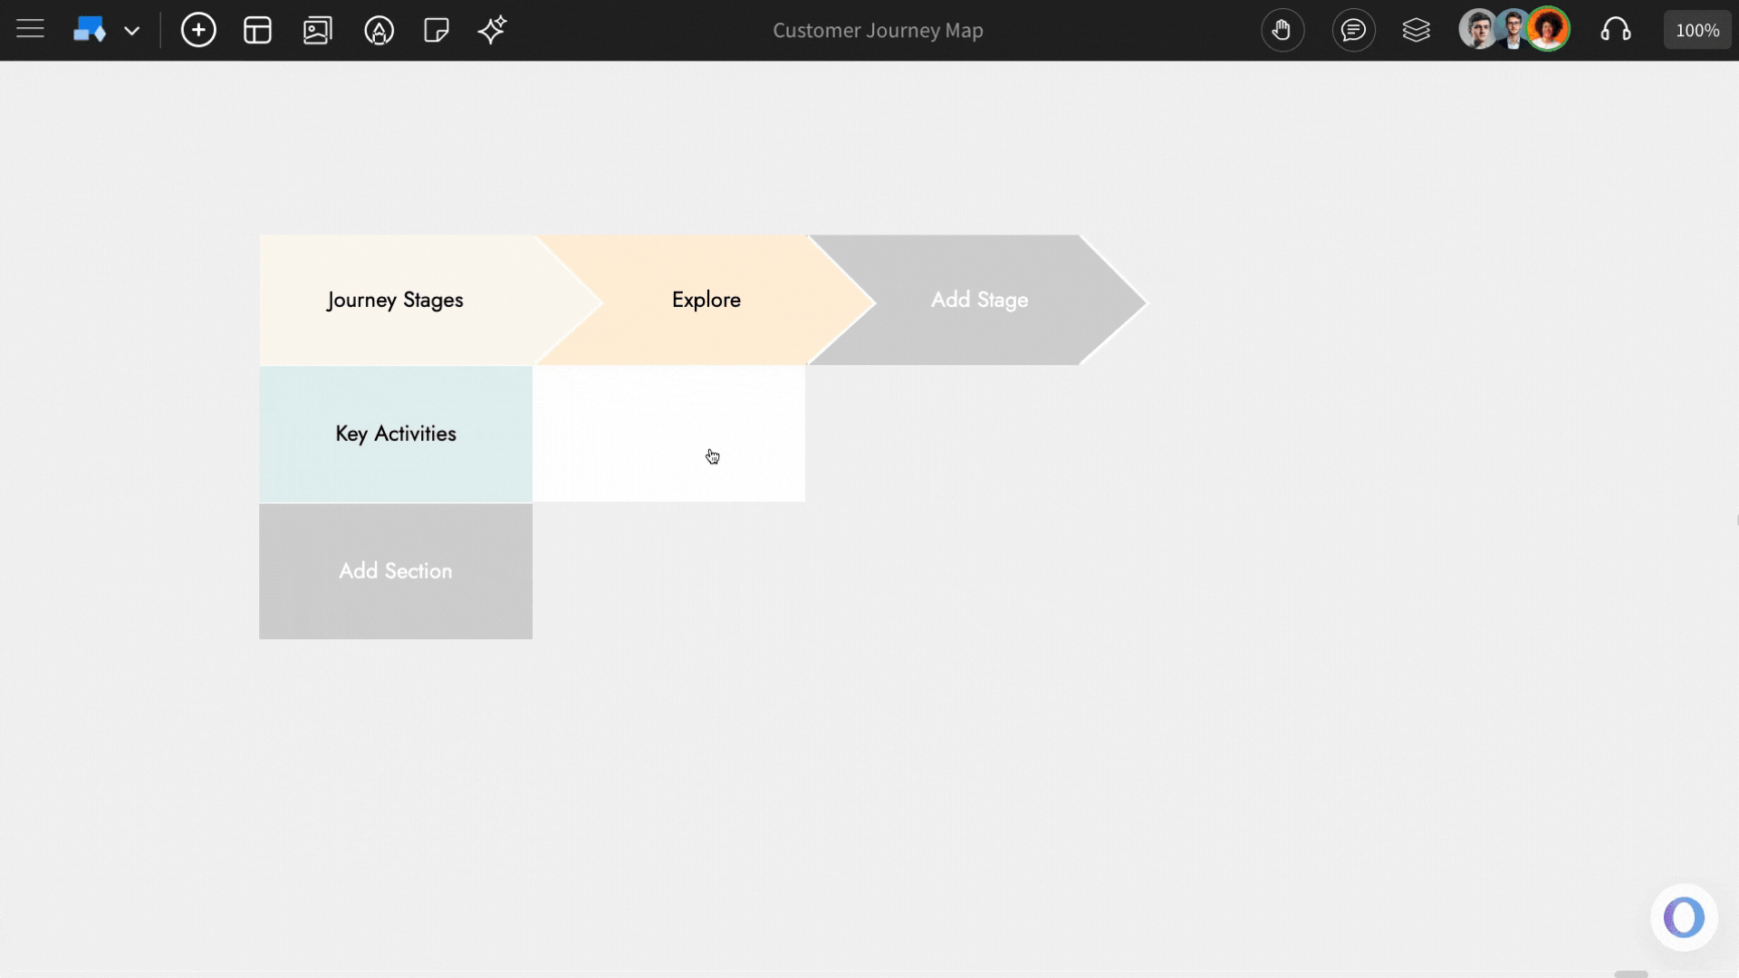Expand the shape picker dropdown
This screenshot has width=1739, height=978.
pos(132,30)
